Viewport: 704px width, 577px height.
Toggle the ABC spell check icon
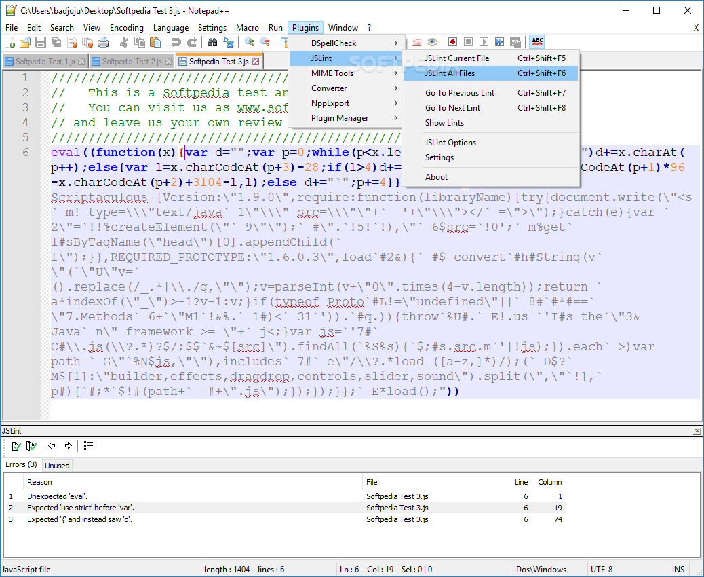(537, 42)
